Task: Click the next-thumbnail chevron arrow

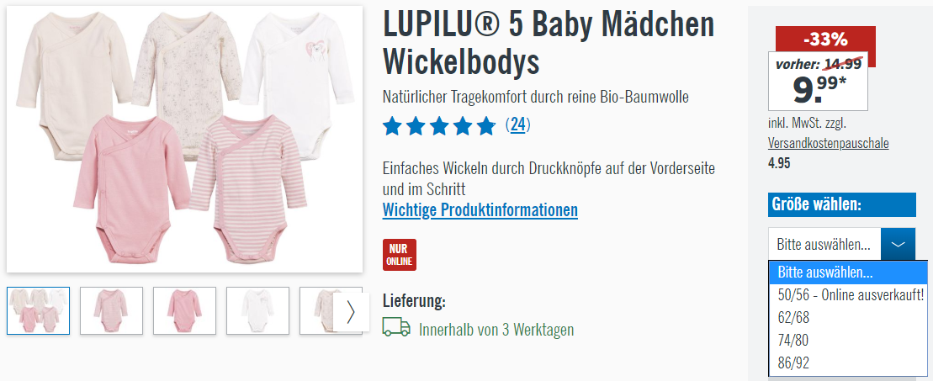Action: [x=351, y=311]
